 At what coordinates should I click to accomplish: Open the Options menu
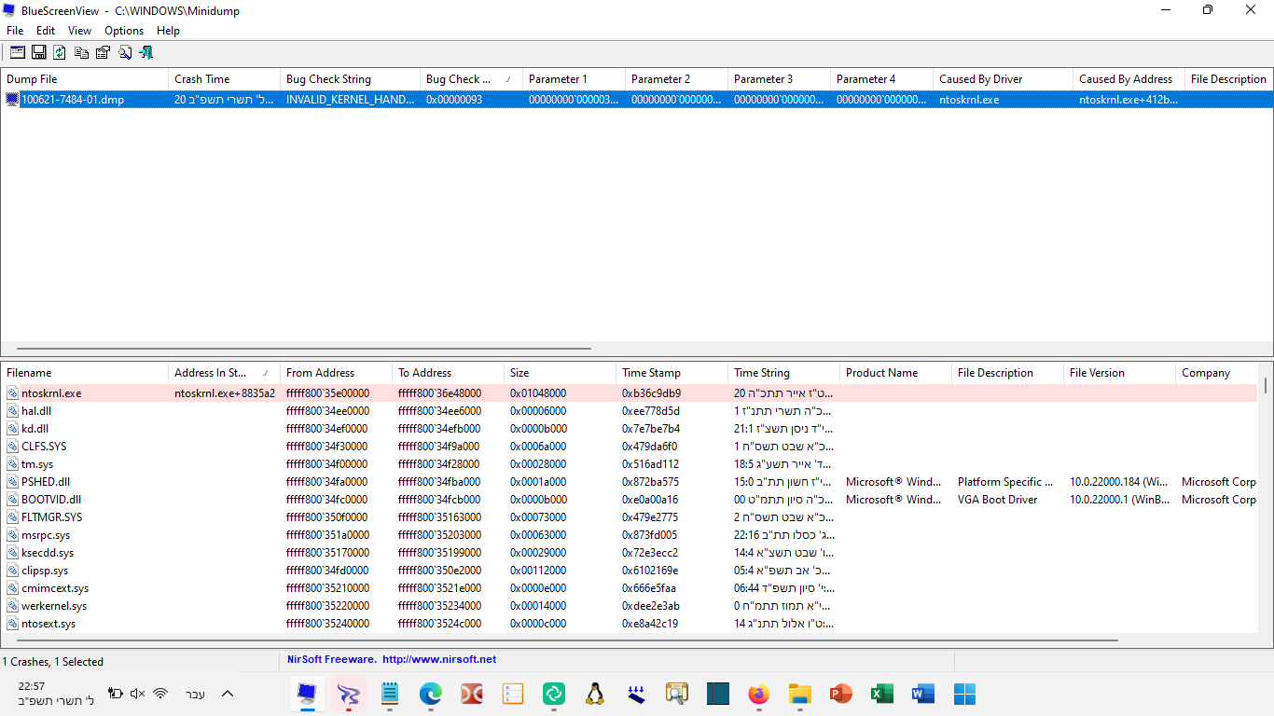(124, 31)
